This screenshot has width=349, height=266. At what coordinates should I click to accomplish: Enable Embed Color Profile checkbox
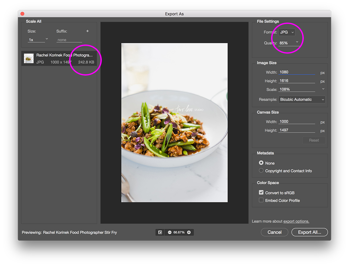pyautogui.click(x=261, y=200)
